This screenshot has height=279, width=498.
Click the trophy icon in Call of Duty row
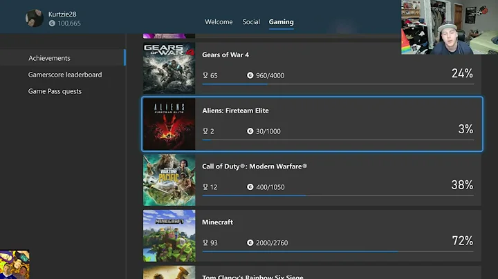(x=205, y=187)
